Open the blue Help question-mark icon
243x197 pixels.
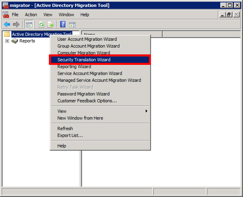click(63, 25)
